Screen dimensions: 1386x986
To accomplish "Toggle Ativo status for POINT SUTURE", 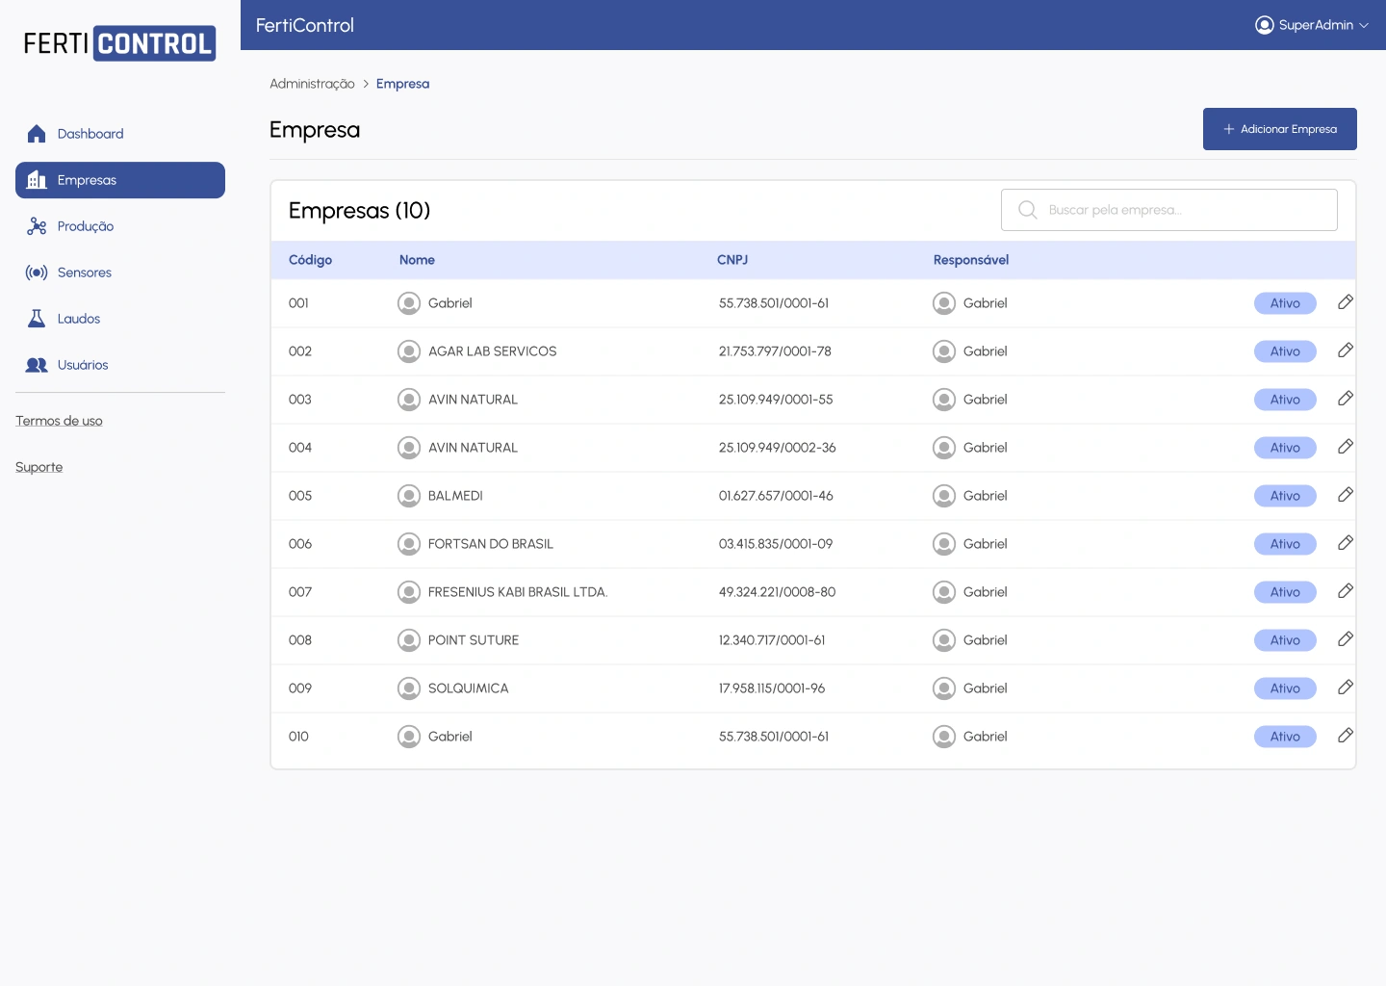I will [x=1285, y=640].
